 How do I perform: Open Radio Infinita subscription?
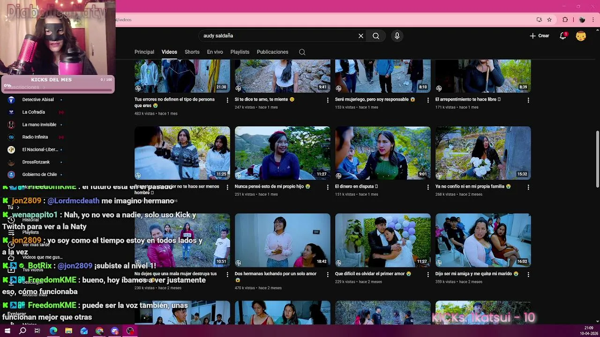(35, 137)
